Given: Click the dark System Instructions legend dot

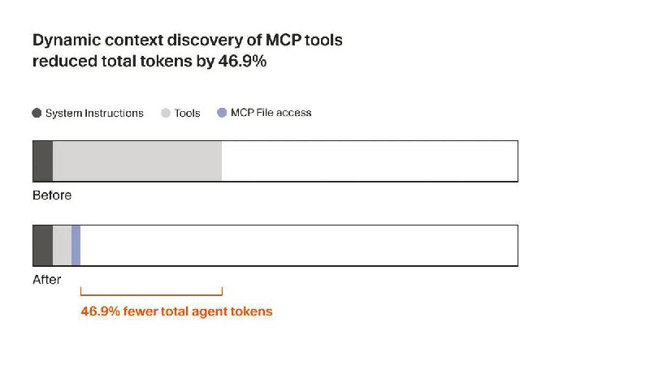Looking at the screenshot, I should 37,113.
